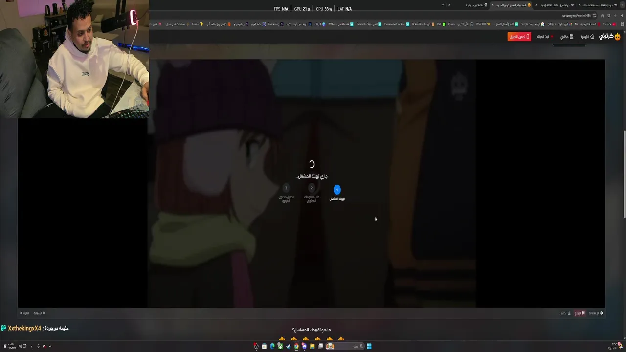Expand the tab search dropdown arrow
This screenshot has height=352, width=626.
click(622, 5)
